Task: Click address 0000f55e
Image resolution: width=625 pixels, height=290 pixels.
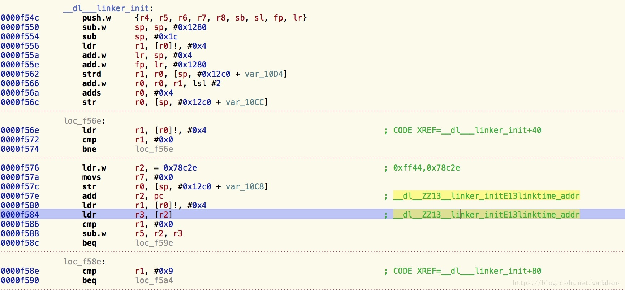Action: tap(20, 65)
